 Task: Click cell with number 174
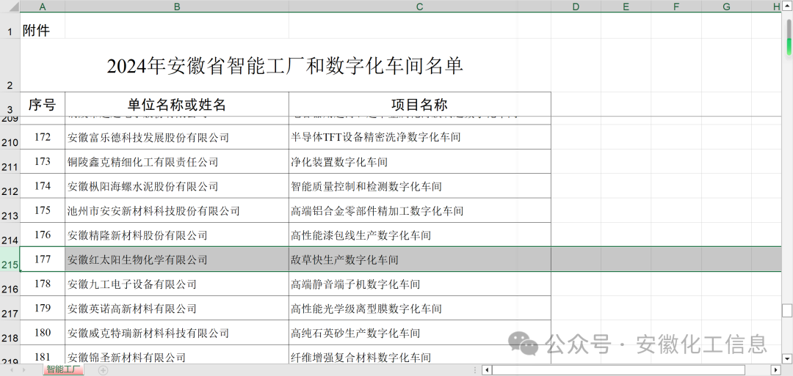[43, 185]
